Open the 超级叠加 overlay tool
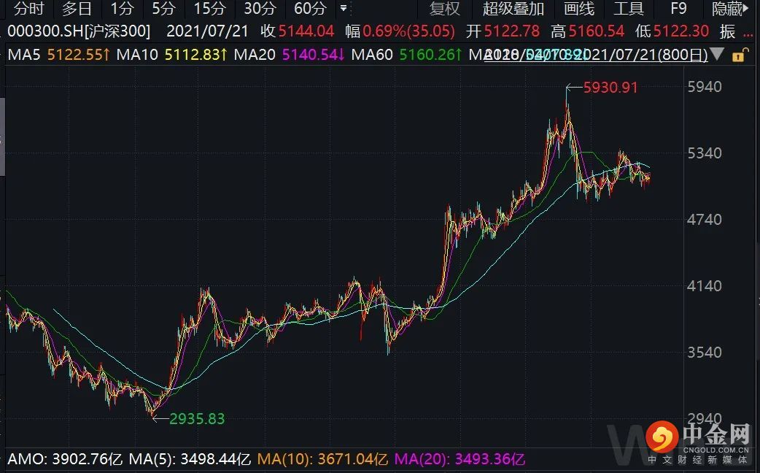 513,8
